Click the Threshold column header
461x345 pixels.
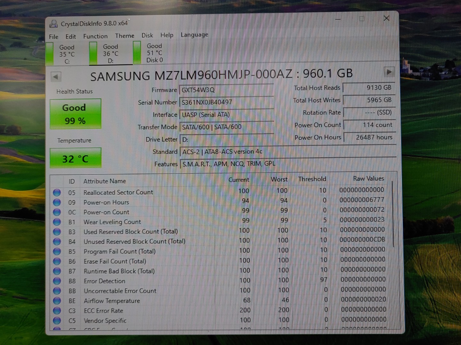(312, 179)
